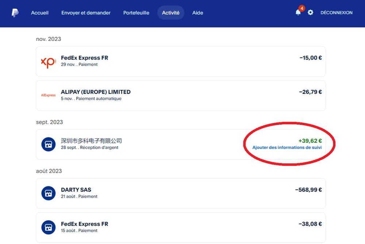Click the −38,08 € amount
The image size is (365, 244).
click(x=310, y=224)
